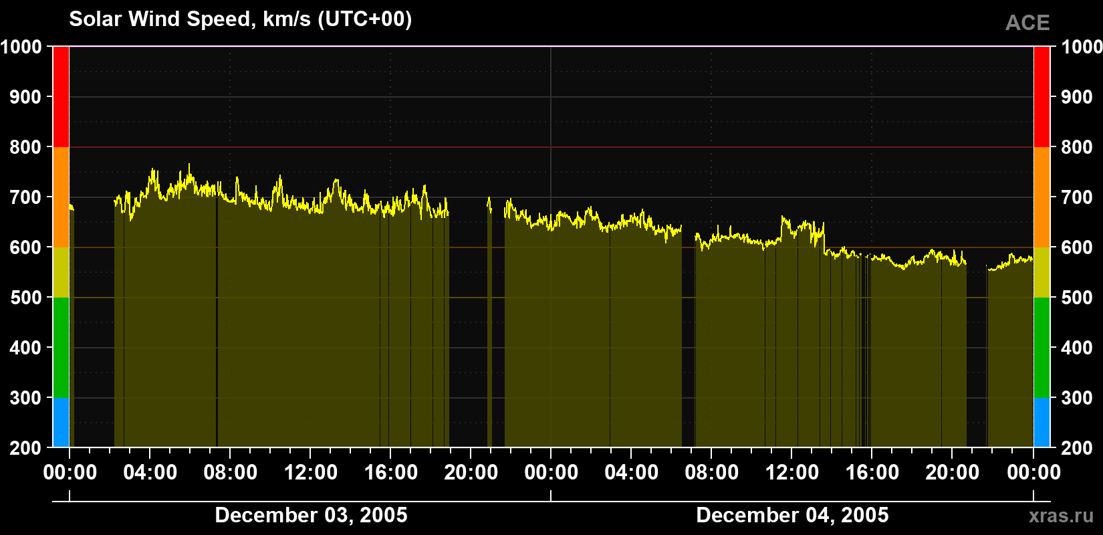
Task: Click the blue segment of the right color scale
Action: (x=1041, y=423)
